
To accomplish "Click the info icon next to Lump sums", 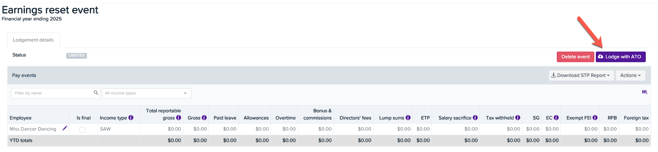I will (x=408, y=117).
